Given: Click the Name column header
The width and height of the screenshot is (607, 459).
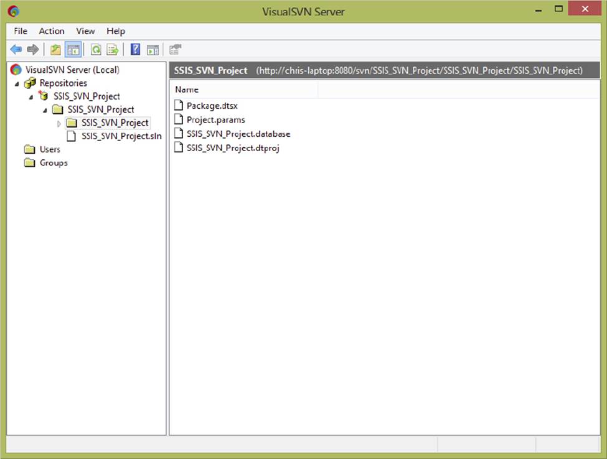Looking at the screenshot, I should click(244, 90).
